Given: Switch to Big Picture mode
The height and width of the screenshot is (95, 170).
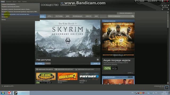Looking at the screenshot, I should 165,7.
